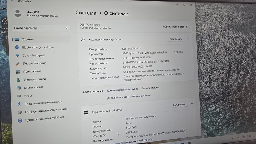This screenshot has width=256, height=144.
Task: Open Дополнительные параметры системы link
Action: coord(129,96)
